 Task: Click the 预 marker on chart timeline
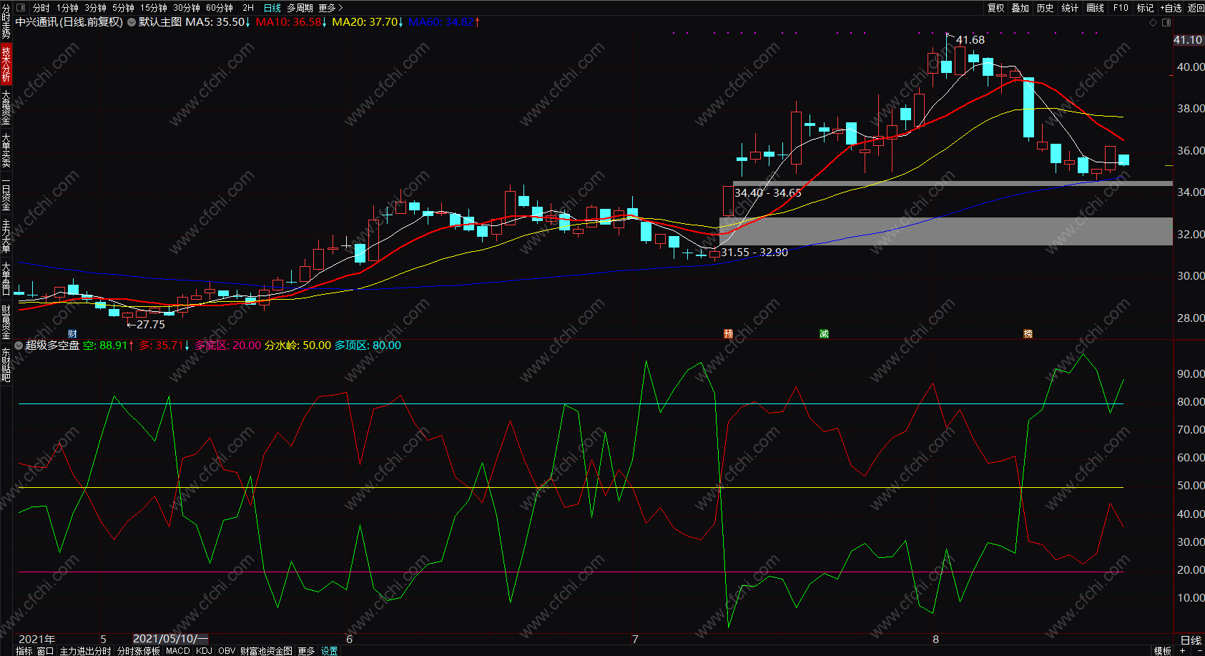coord(728,334)
